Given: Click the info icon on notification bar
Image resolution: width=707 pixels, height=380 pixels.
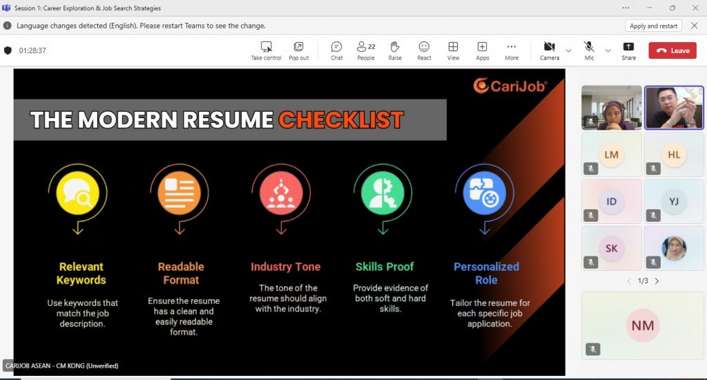Looking at the screenshot, I should (x=7, y=26).
